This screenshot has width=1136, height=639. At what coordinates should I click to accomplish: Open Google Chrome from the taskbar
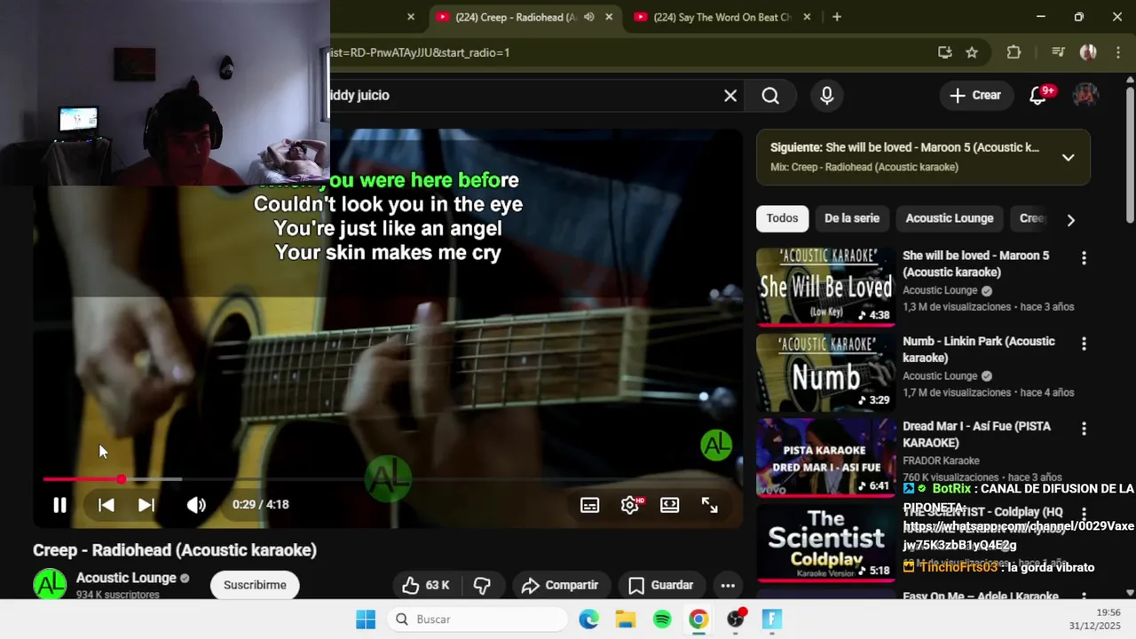coord(698,619)
